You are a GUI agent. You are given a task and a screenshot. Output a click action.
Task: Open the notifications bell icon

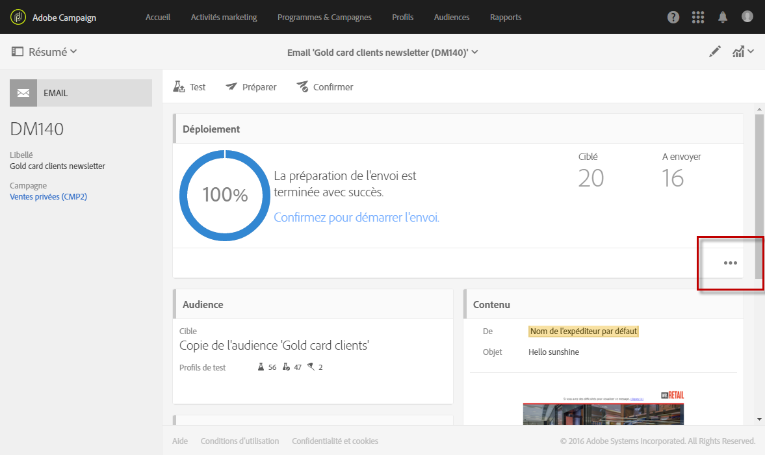(723, 17)
